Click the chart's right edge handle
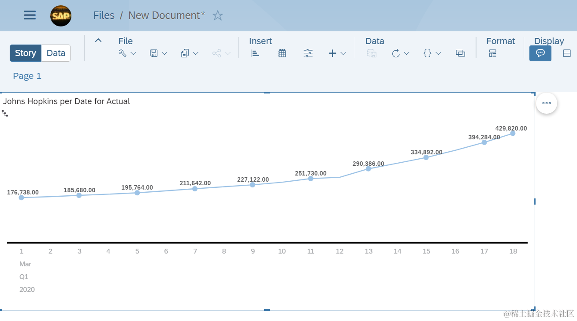577x321 pixels. point(535,202)
